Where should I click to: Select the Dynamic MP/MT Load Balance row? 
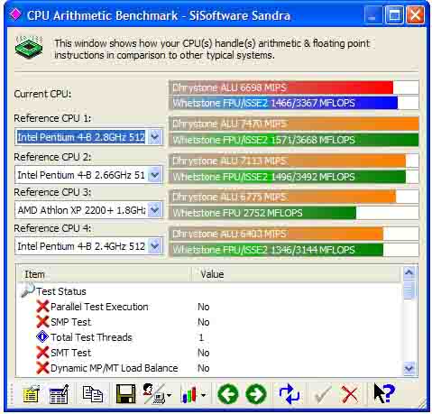pyautogui.click(x=210, y=368)
